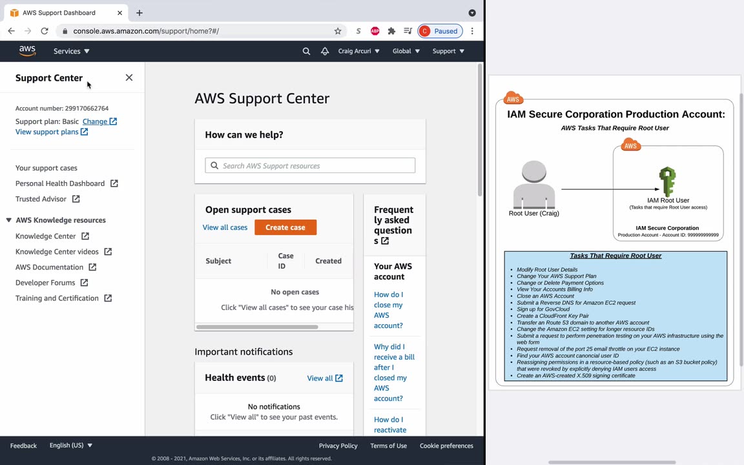This screenshot has height=465, width=744.
Task: Click the S extension icon in toolbar
Action: tap(358, 31)
